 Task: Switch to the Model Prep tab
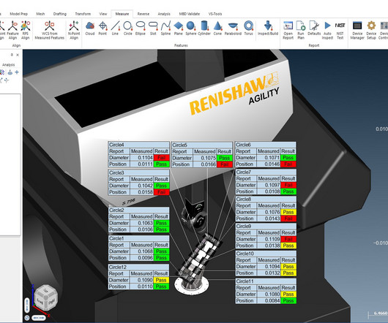(18, 14)
